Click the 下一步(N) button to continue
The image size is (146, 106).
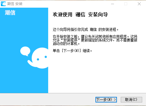coord(106,100)
